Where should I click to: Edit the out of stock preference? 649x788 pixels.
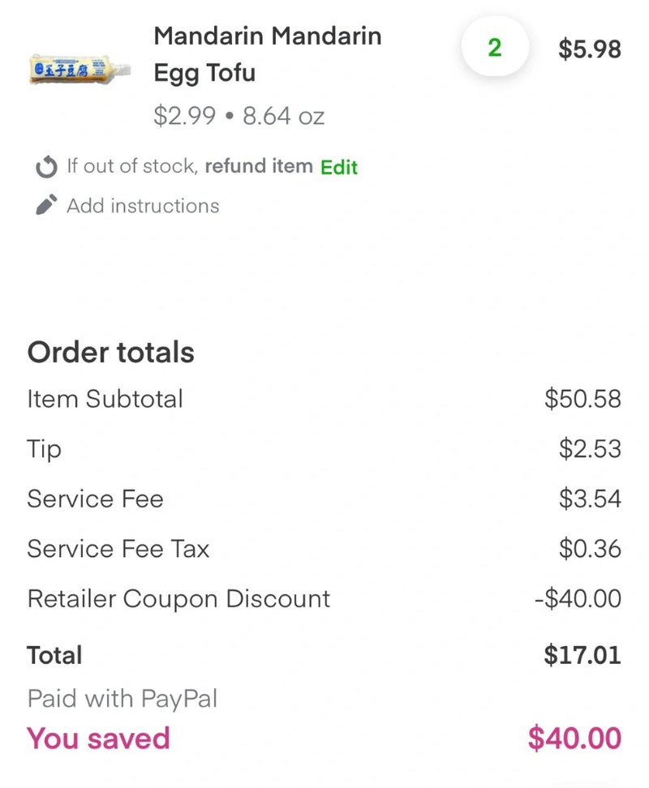(x=339, y=167)
